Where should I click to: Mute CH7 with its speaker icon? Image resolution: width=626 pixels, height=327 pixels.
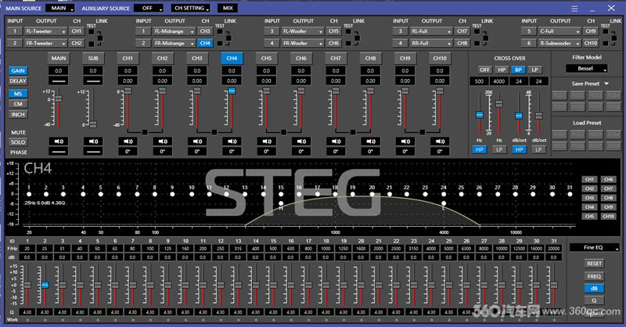336,142
